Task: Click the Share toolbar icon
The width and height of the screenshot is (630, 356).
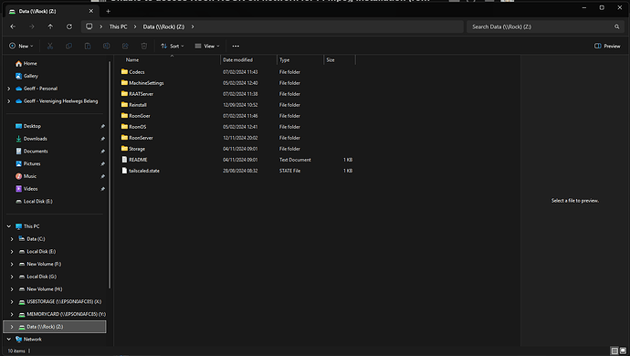Action: (125, 47)
